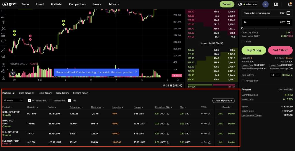Click the heart favorites icon on chart toolbar
This screenshot has height=151, width=295.
3,41
